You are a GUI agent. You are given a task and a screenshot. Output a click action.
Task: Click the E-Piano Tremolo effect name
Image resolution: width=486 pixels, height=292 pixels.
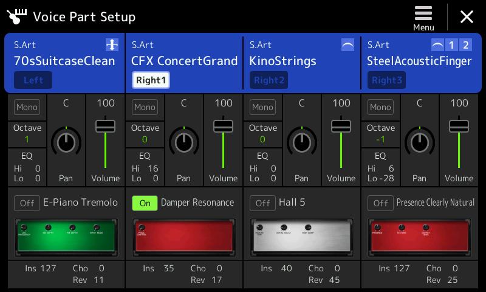coord(80,203)
